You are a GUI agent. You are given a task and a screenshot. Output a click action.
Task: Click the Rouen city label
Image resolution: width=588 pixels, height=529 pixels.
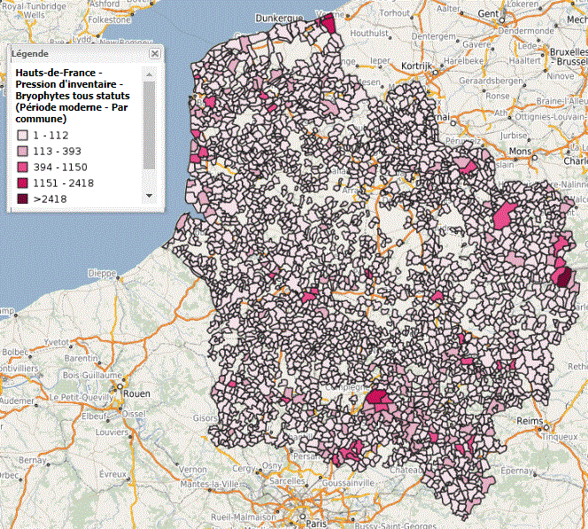coord(137,393)
